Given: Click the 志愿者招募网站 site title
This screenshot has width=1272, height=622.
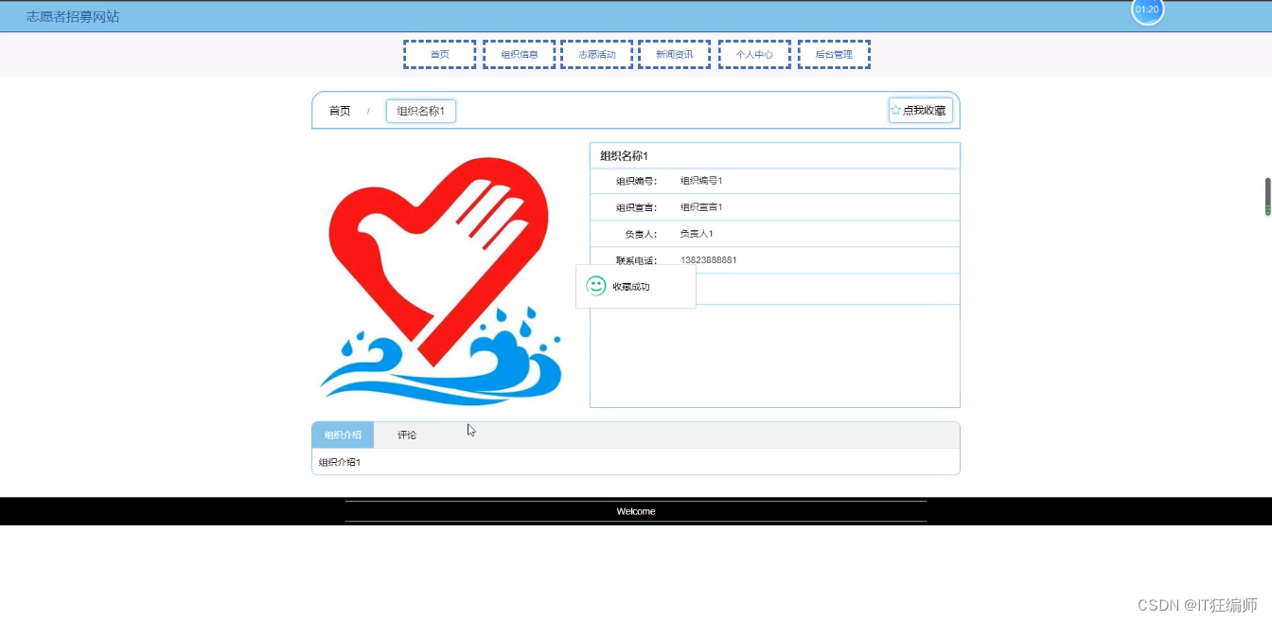Looking at the screenshot, I should coord(73,16).
